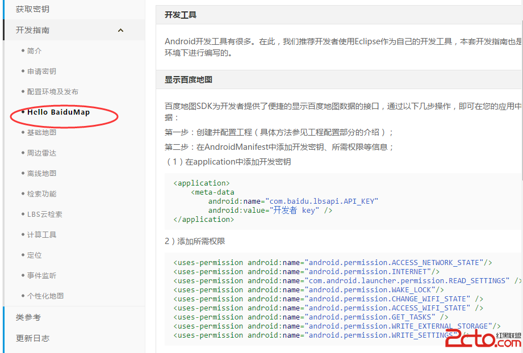Go to 申请密钥 page

[41, 71]
